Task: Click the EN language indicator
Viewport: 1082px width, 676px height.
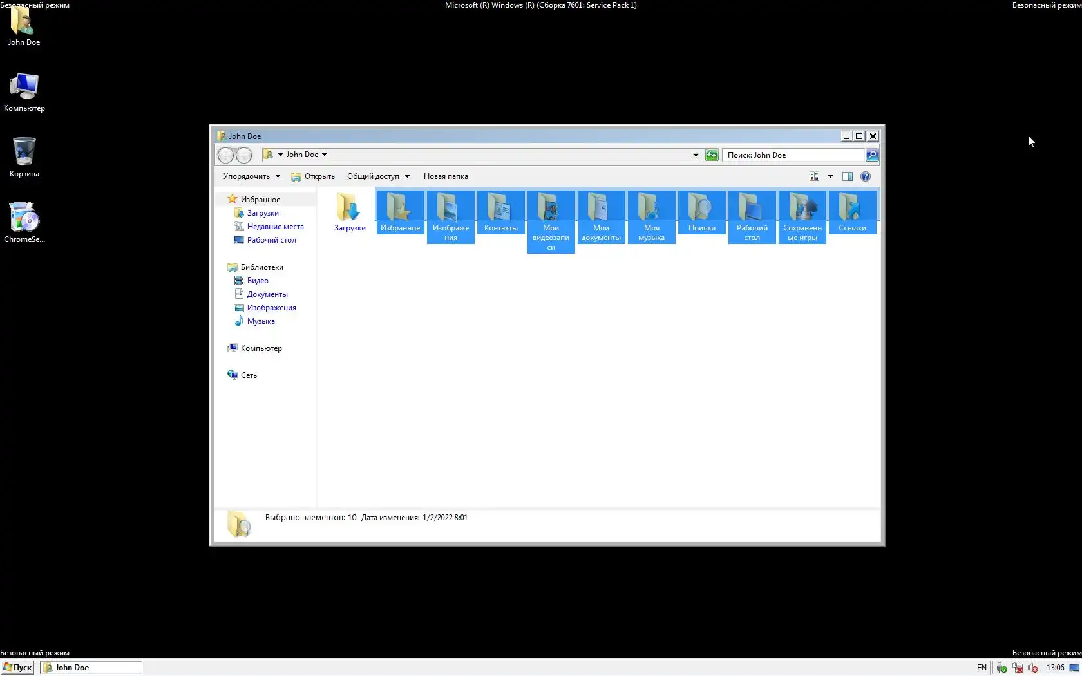Action: [982, 668]
